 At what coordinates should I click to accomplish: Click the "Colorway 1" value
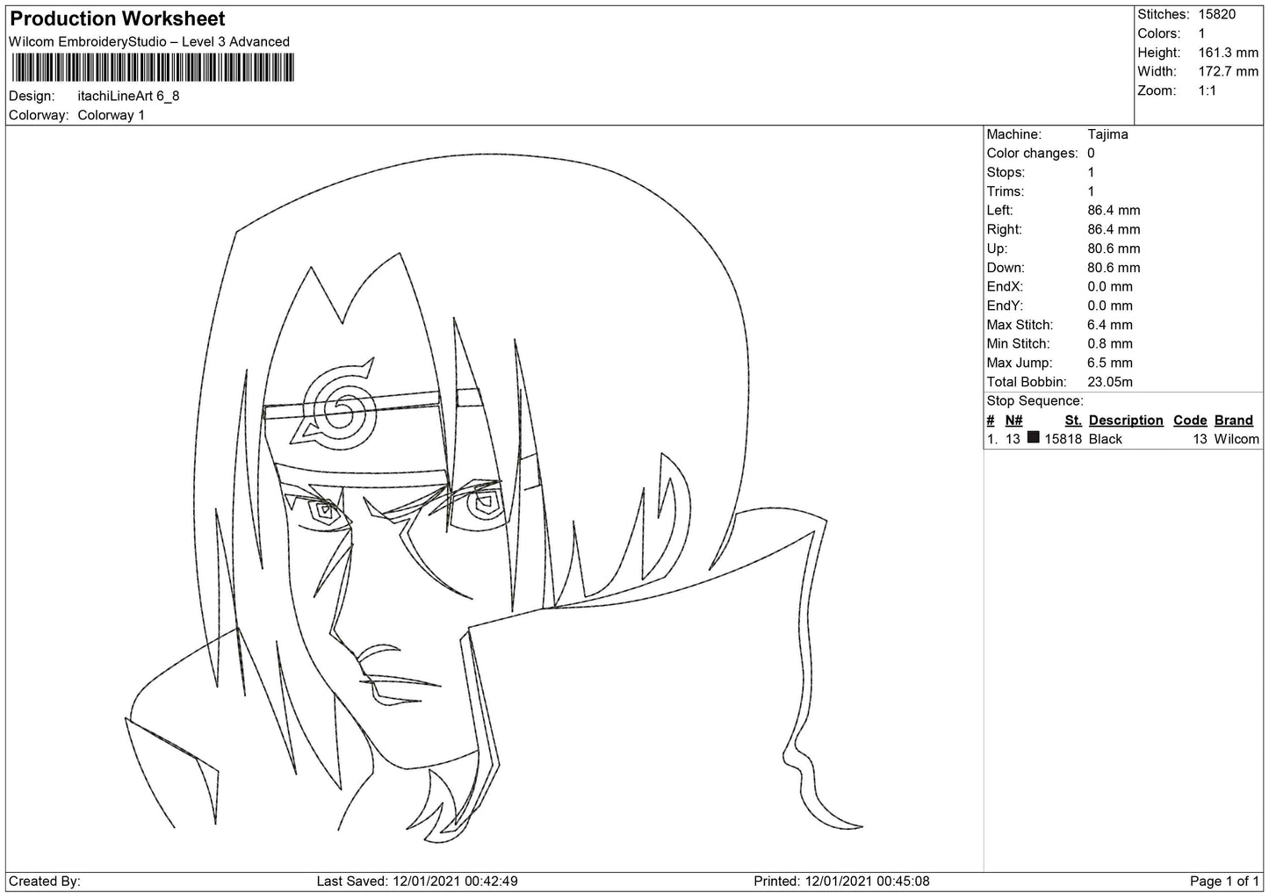pos(112,115)
